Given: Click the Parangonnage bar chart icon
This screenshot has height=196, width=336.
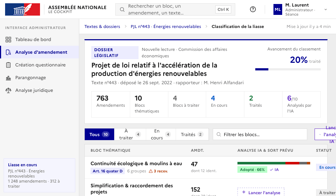Looking at the screenshot, I should (x=8, y=78).
